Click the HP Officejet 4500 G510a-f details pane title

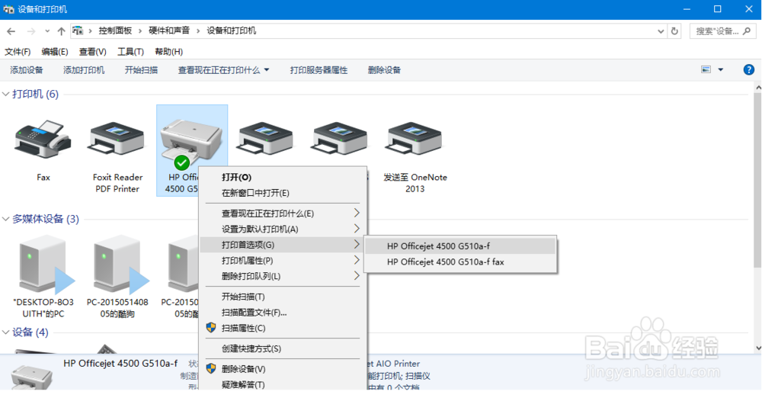pos(120,364)
